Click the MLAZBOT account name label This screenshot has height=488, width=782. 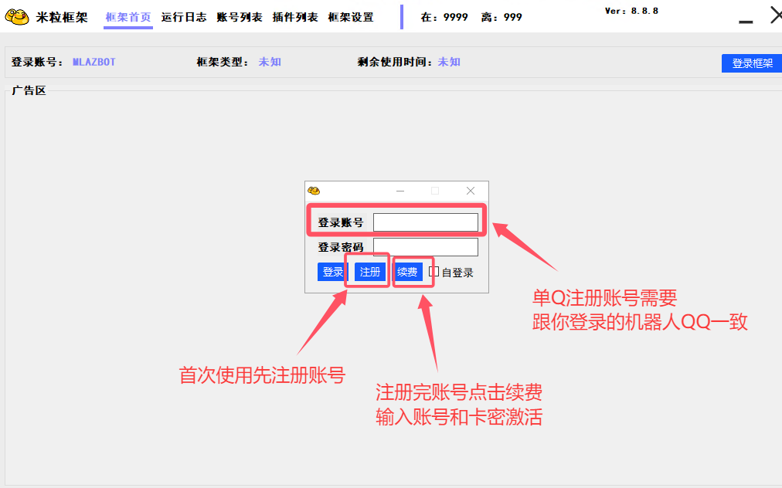click(x=93, y=63)
